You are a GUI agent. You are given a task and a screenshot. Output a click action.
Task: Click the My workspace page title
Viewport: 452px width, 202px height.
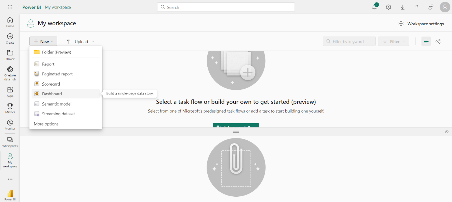coord(57,23)
